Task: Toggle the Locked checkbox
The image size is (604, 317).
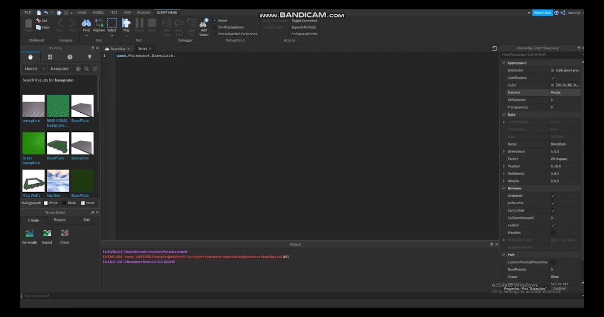Action: point(553,225)
